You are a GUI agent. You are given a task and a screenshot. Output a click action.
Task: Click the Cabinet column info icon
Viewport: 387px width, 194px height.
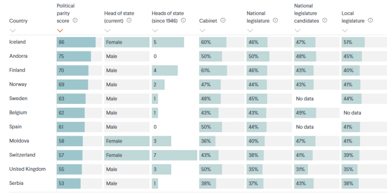pyautogui.click(x=223, y=21)
